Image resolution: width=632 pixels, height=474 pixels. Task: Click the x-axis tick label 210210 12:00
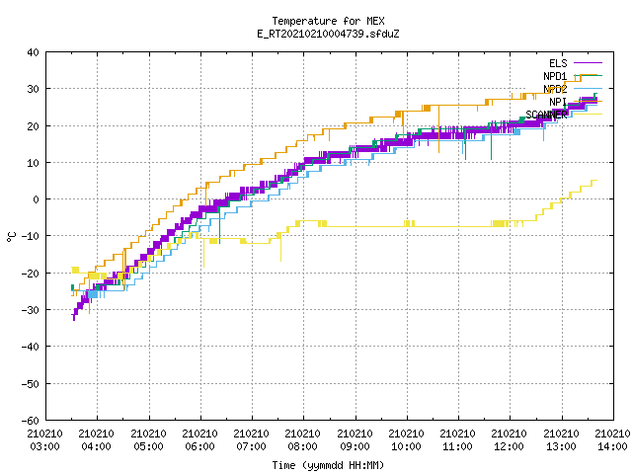click(510, 439)
